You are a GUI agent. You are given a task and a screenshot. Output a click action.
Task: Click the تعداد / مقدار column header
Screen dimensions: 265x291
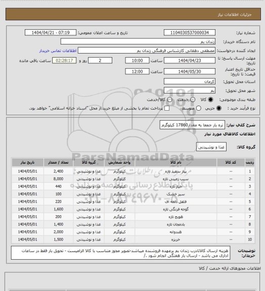(58, 162)
